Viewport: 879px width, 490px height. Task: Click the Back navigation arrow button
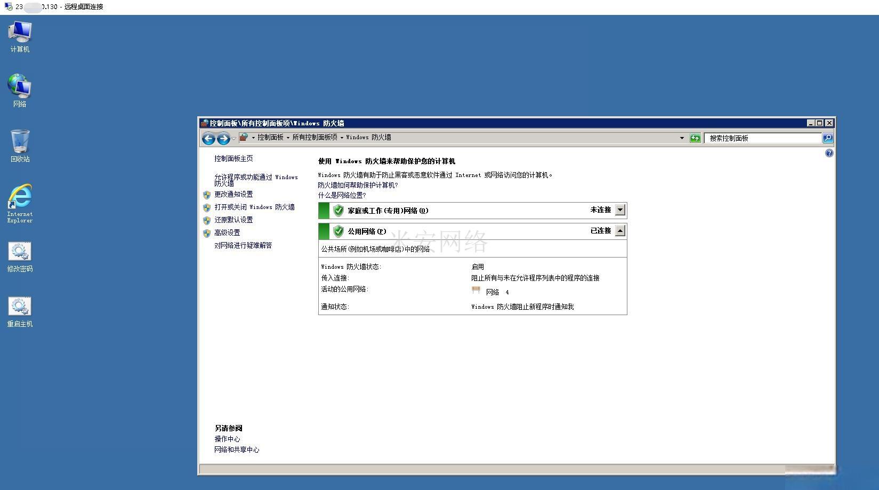click(208, 139)
